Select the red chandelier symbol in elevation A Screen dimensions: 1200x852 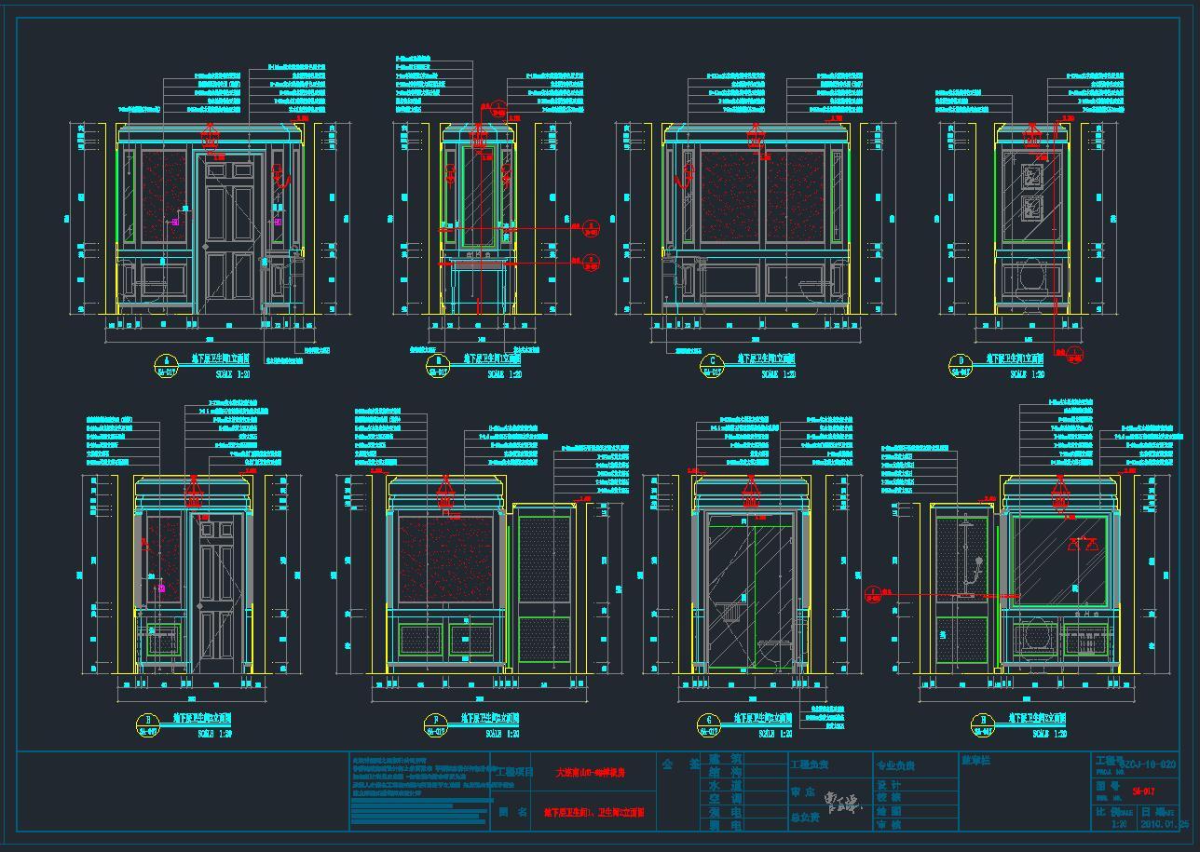point(211,136)
